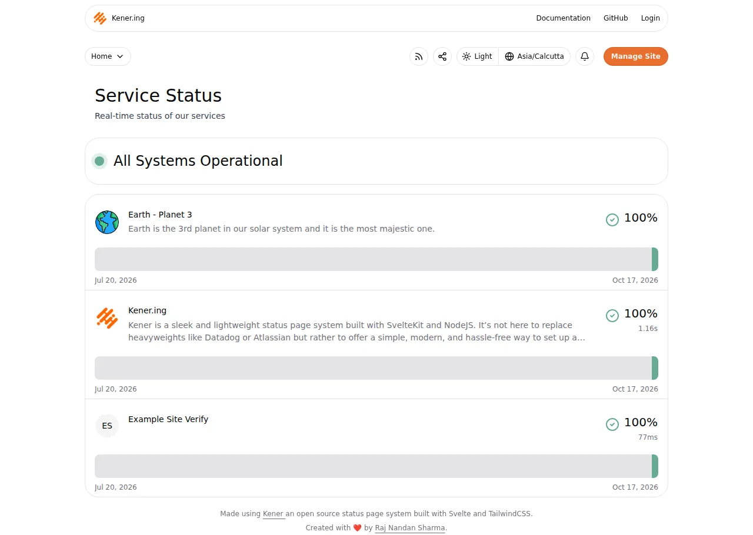Viewport: 753px width, 535px height.
Task: Click the Earth - Planet 3 monitor title
Action: 160,215
